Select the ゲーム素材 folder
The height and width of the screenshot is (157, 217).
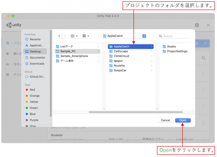(x=77, y=61)
